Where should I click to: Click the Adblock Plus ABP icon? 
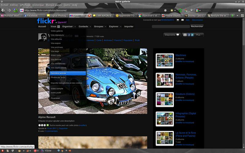point(35,151)
